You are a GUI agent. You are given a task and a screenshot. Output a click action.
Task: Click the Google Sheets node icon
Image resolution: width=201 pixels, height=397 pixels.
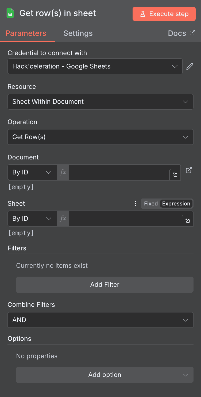(10, 13)
